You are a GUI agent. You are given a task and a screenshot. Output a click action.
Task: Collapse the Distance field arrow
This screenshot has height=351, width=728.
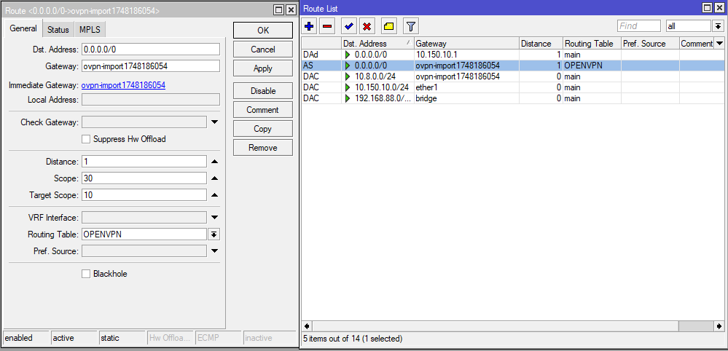(x=214, y=162)
